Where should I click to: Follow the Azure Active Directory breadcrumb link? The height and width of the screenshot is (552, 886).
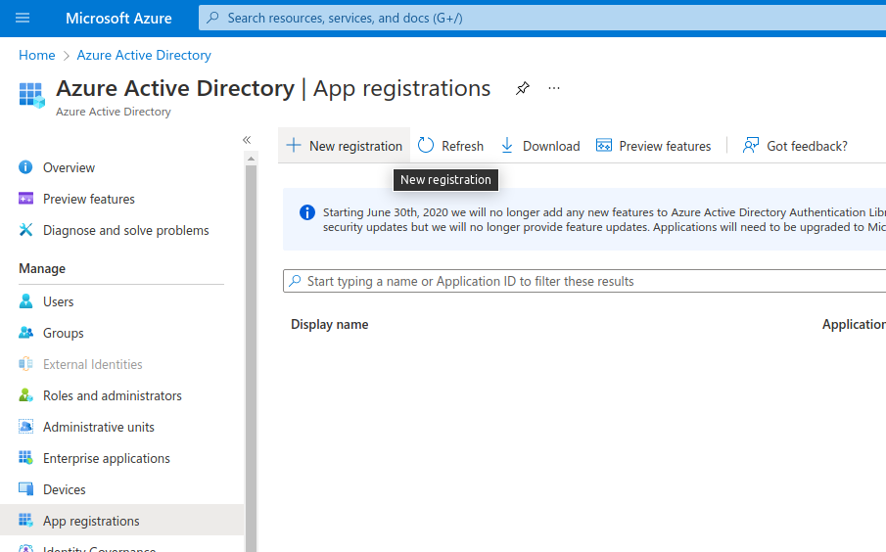point(144,55)
